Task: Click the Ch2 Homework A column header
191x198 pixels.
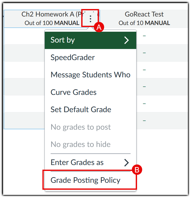Action: click(51, 19)
